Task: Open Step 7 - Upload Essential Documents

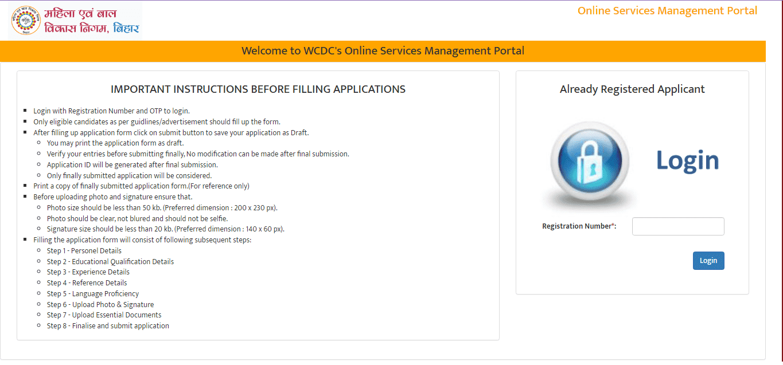Action: [104, 315]
